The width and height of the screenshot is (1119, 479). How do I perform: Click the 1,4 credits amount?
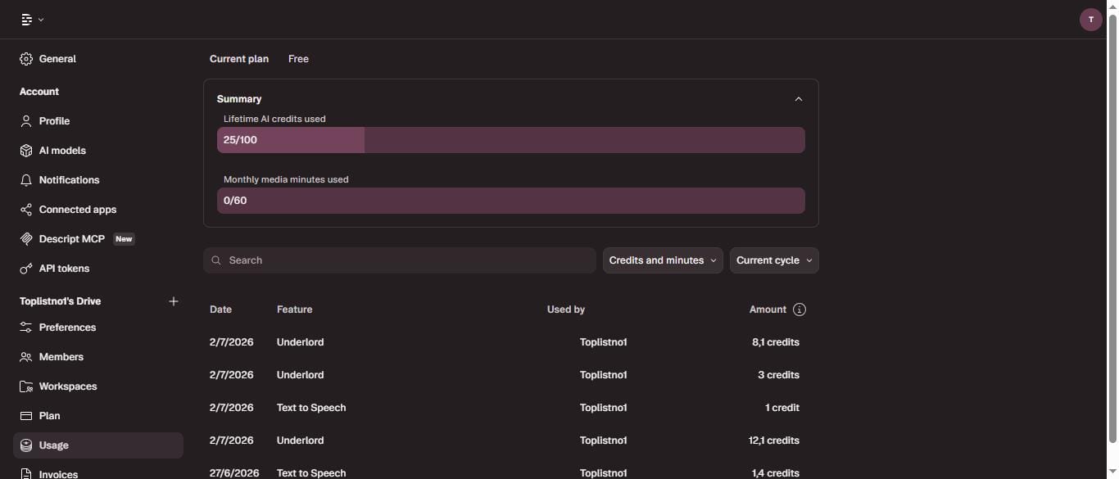tap(776, 473)
